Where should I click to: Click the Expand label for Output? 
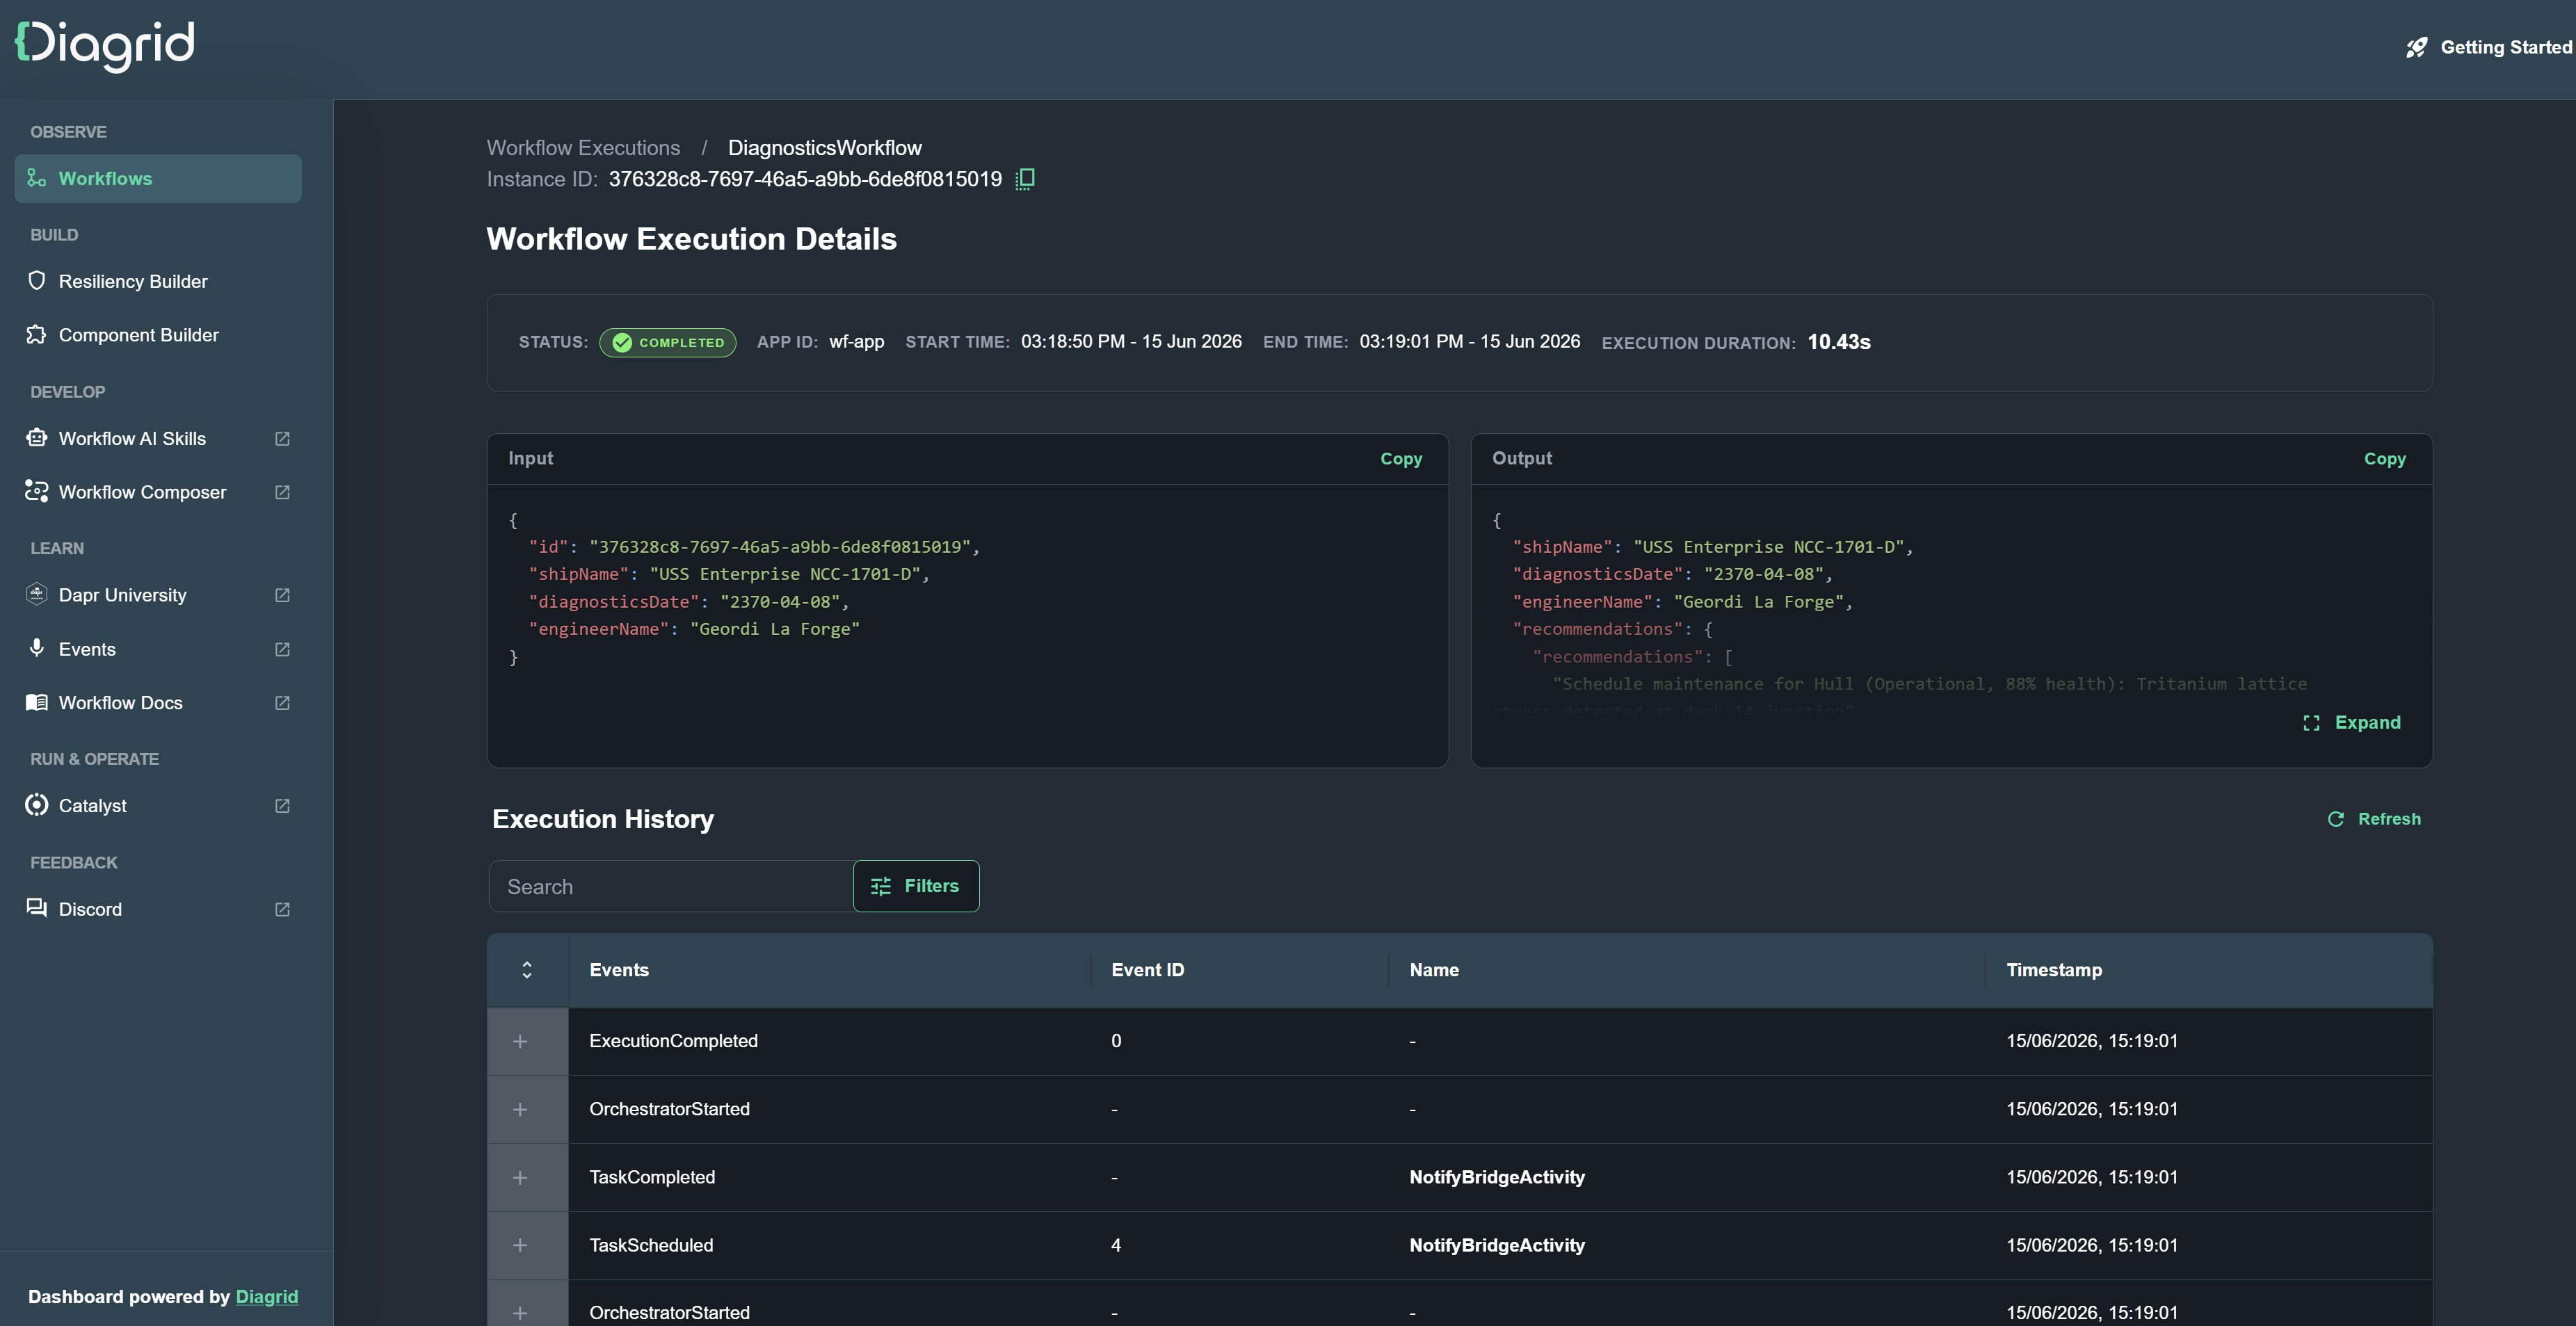[x=2367, y=722]
